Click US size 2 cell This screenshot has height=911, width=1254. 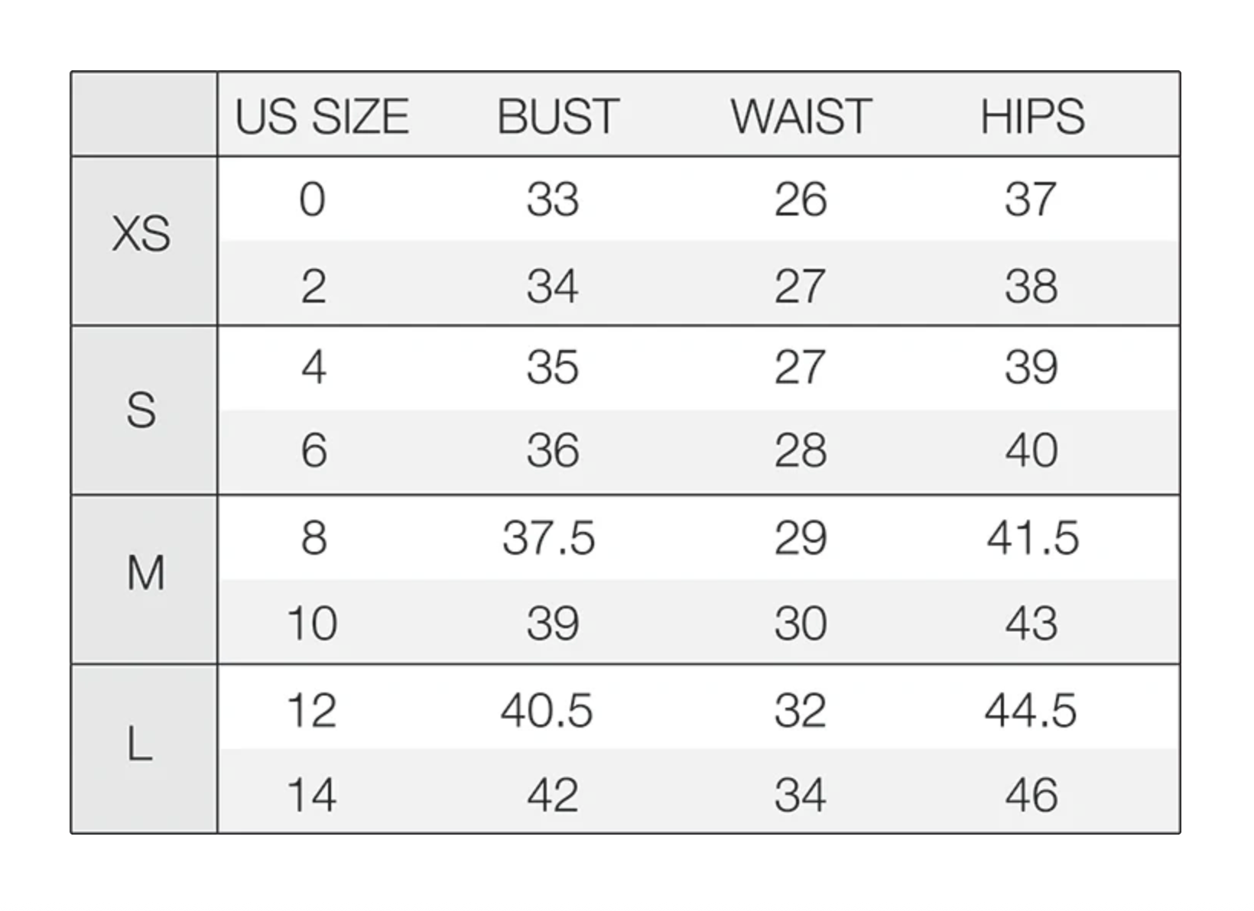(x=313, y=287)
